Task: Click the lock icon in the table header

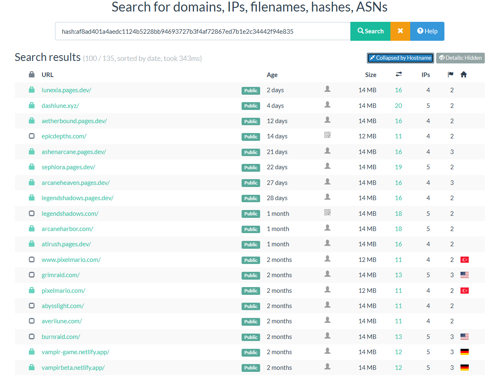Action: [32, 75]
